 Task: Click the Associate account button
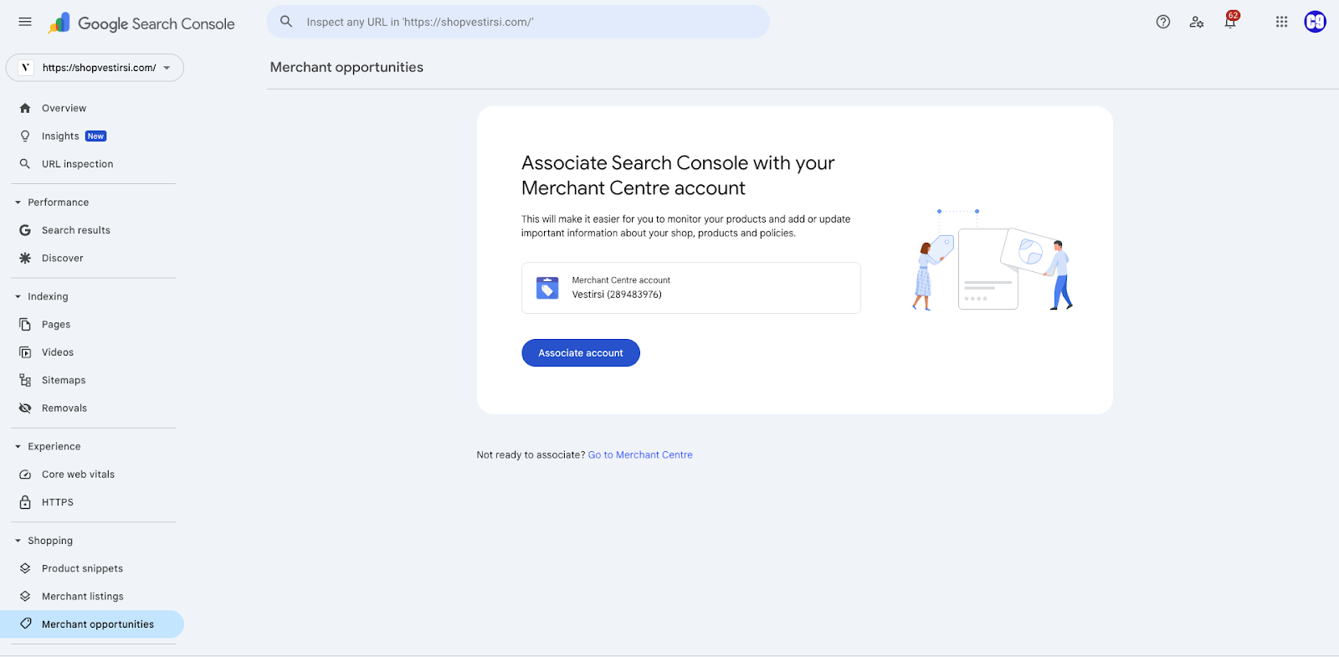tap(580, 353)
